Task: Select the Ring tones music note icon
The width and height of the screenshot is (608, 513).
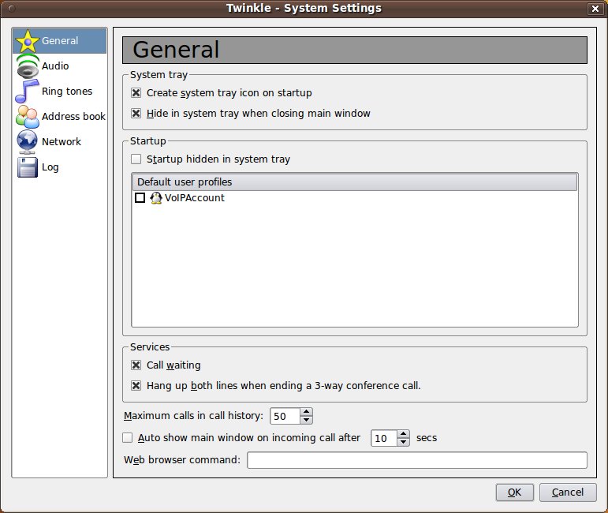Action: (28, 92)
